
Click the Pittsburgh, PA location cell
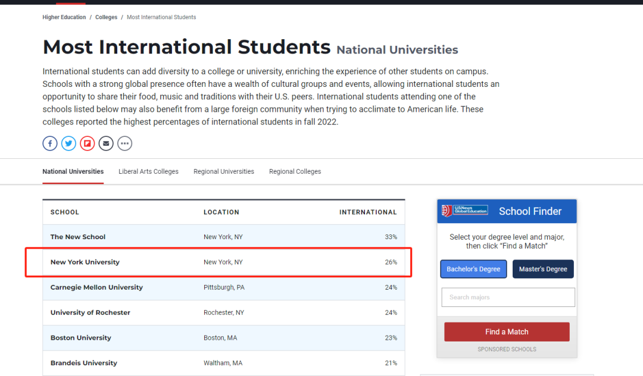pos(224,287)
